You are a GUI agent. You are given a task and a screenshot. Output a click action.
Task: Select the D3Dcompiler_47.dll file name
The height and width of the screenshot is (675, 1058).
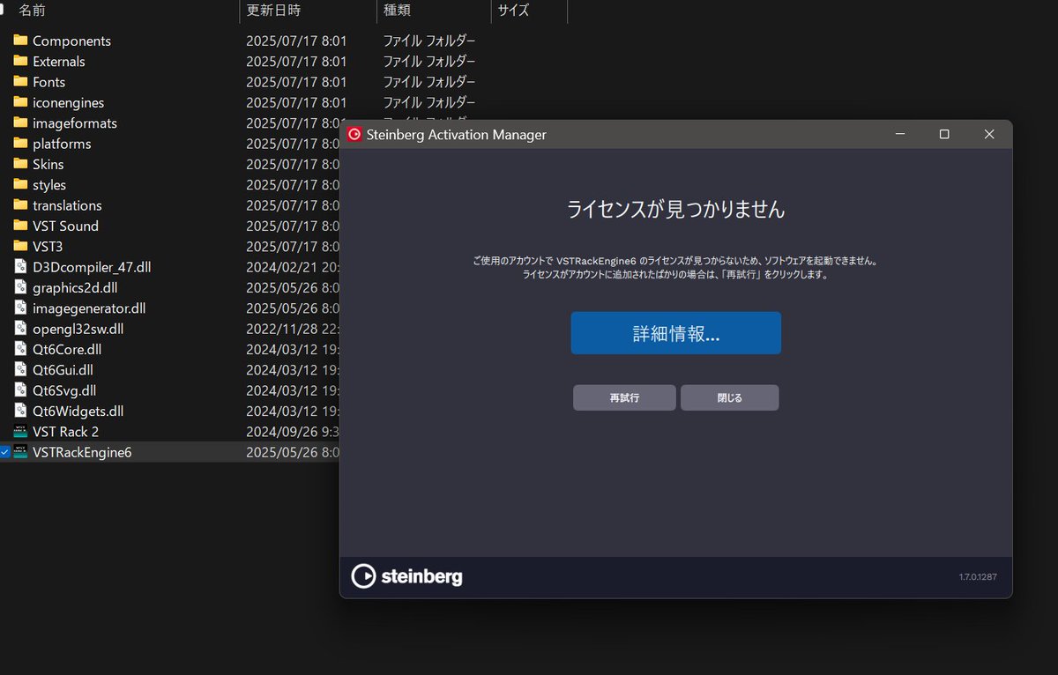tap(92, 267)
